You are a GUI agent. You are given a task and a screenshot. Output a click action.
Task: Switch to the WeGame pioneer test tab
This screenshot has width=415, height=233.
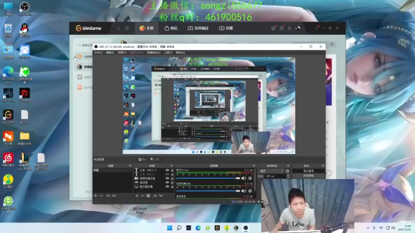tap(198, 28)
